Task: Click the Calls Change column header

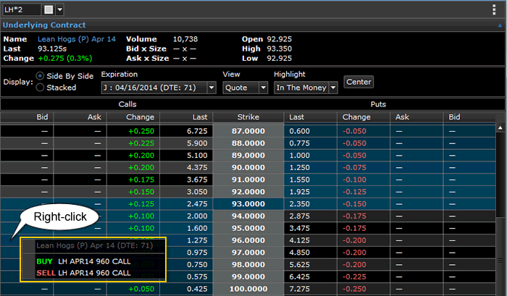Action: coord(141,117)
